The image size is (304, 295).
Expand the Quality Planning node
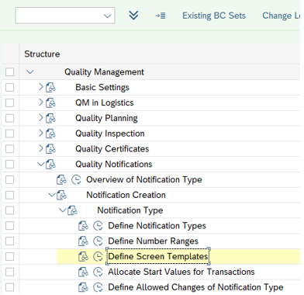tap(41, 118)
